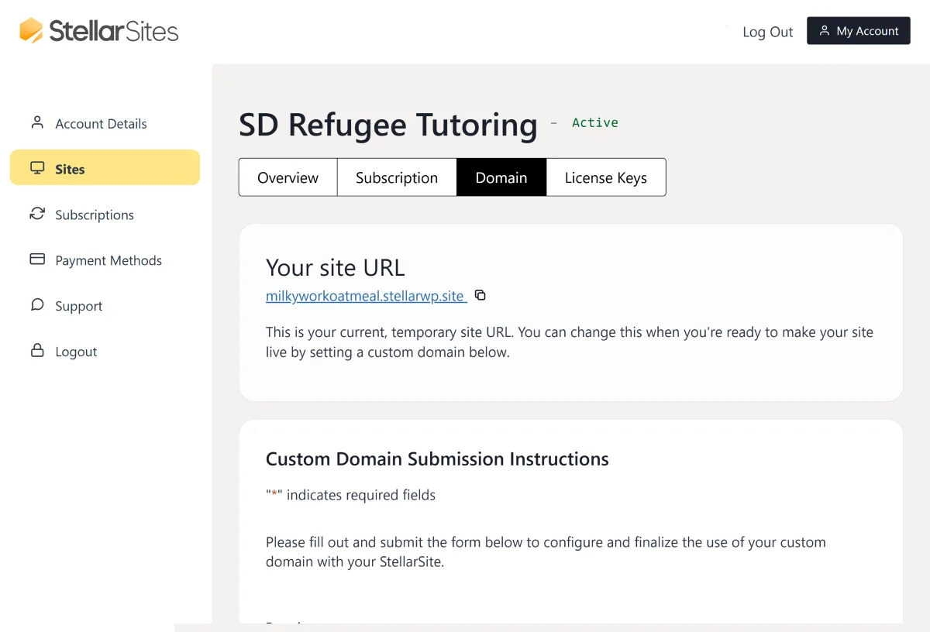
Task: Select the Domain tab
Action: click(x=501, y=177)
